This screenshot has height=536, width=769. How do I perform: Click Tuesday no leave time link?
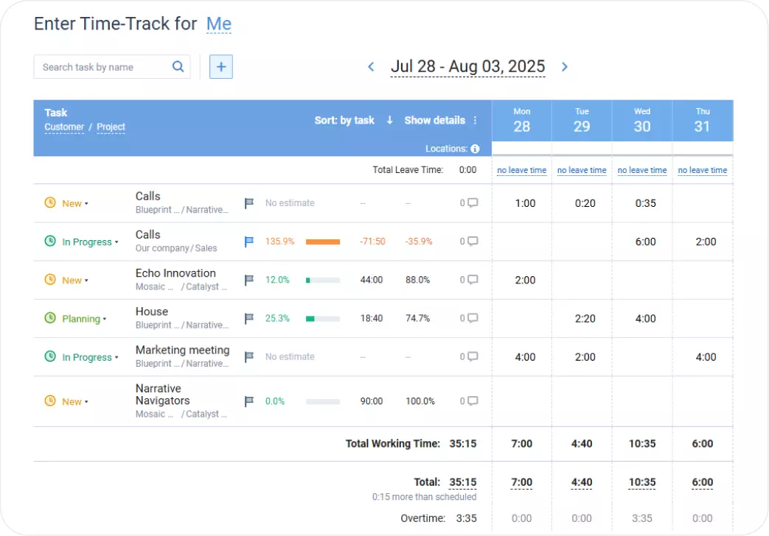pyautogui.click(x=582, y=170)
